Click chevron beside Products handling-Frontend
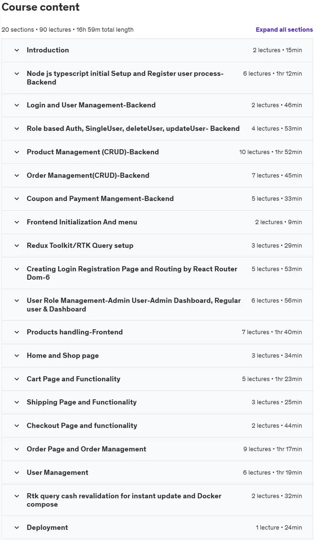The height and width of the screenshot is (541, 314). pyautogui.click(x=17, y=332)
